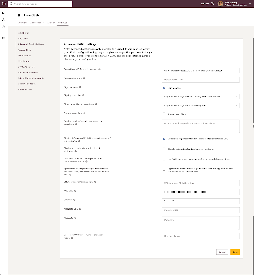This screenshot has height=275, width=254.
Task: Click the Rippling logo at top left
Action: 4,4
